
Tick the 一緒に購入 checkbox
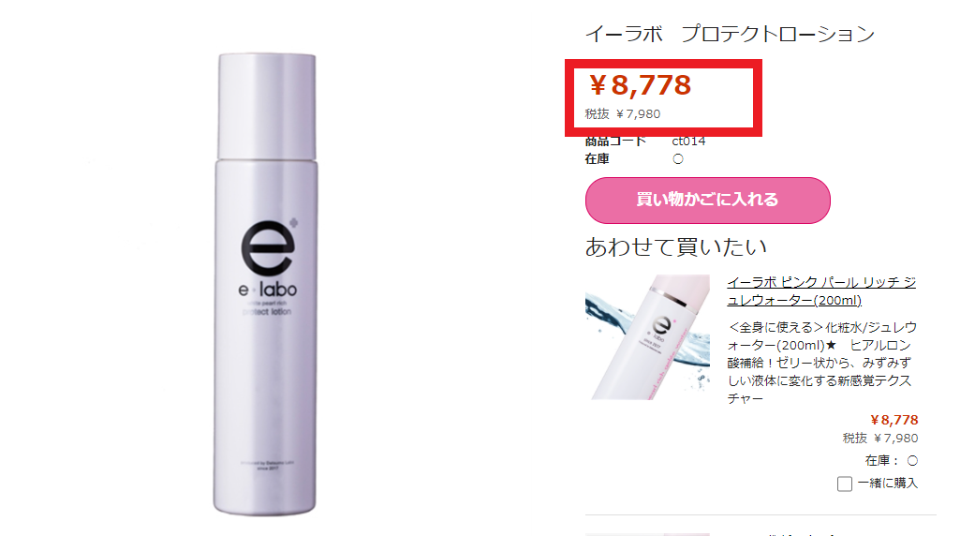point(844,484)
